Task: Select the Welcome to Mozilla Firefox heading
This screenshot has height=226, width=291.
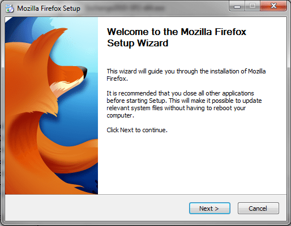Action: coord(177,32)
